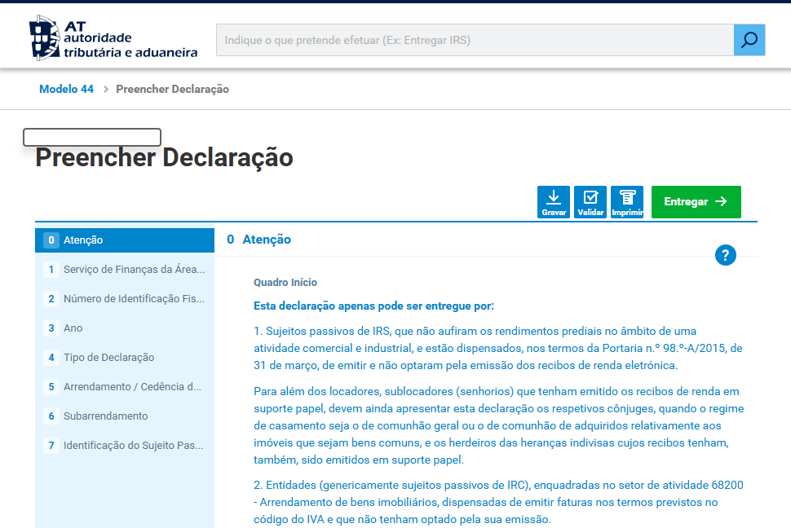Image resolution: width=791 pixels, height=528 pixels.
Task: Open help using the blue question mark icon
Action: (726, 255)
